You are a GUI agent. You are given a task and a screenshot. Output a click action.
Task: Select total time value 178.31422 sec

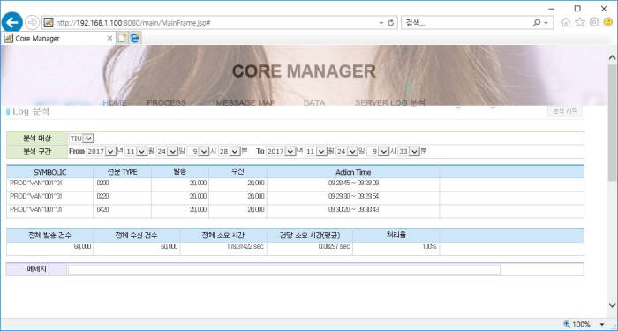[x=245, y=246]
